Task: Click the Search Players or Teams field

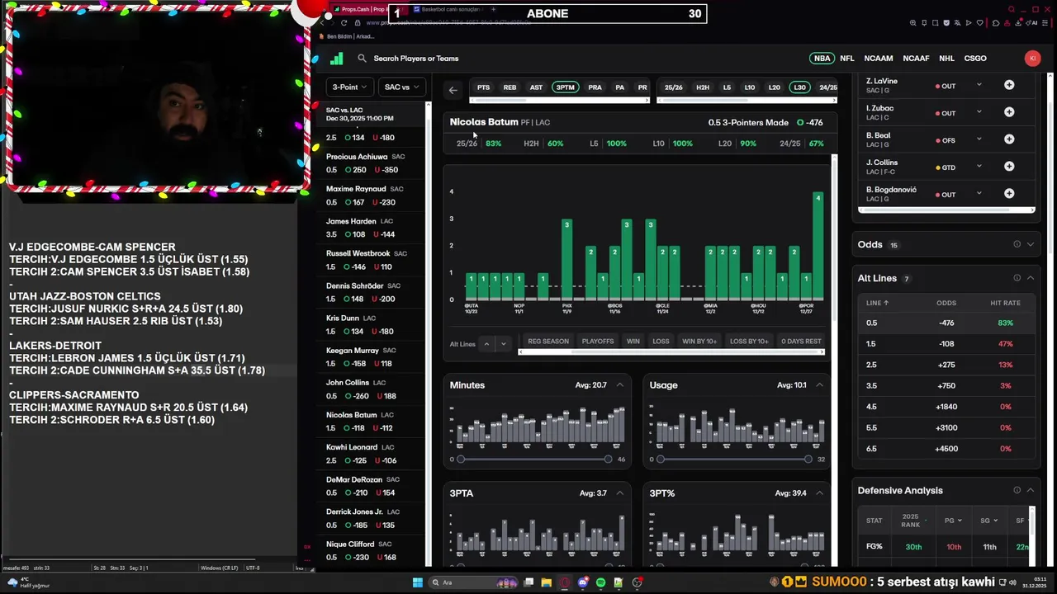Action: click(416, 59)
